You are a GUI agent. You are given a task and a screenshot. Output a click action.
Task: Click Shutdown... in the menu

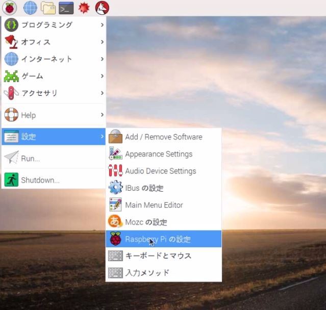point(40,180)
